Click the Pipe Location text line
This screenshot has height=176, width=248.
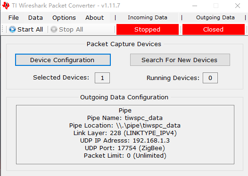pyautogui.click(x=125, y=126)
